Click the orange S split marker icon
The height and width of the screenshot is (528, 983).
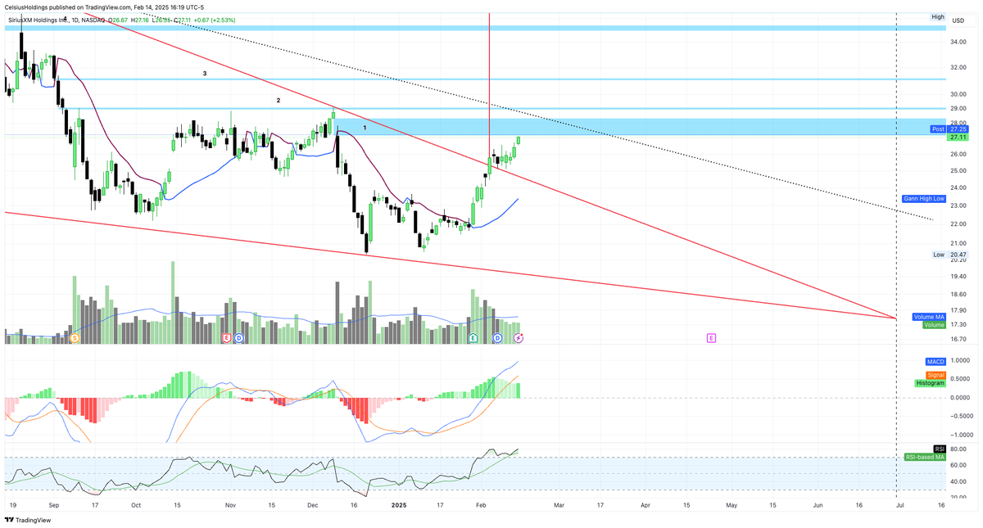pyautogui.click(x=75, y=337)
